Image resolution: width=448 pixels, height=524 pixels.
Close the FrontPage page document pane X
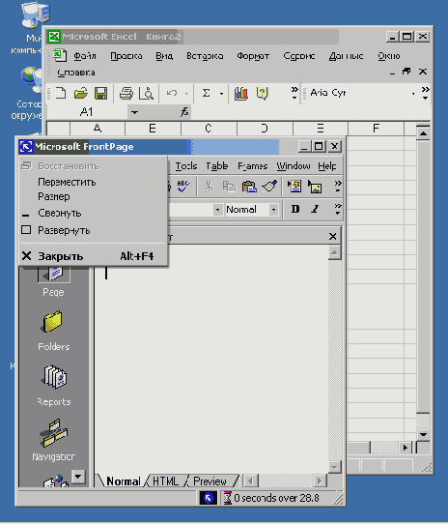[x=332, y=237]
